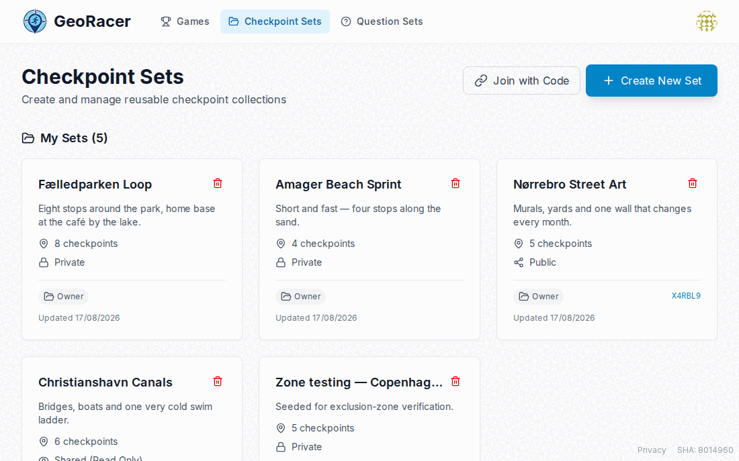The height and width of the screenshot is (461, 739).
Task: Click the pin icon by 4 checkpoints
Action: [x=280, y=244]
